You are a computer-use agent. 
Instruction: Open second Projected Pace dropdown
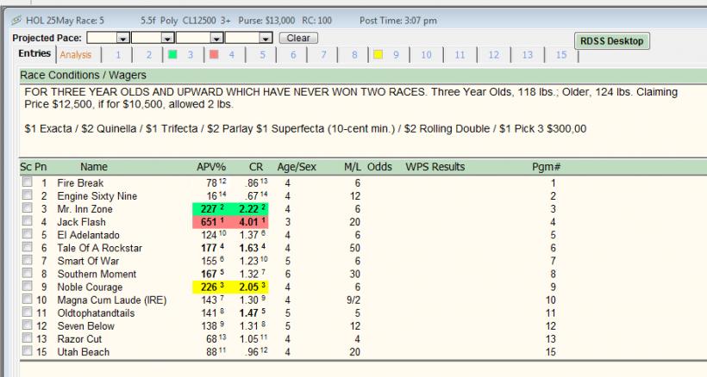[x=167, y=38]
